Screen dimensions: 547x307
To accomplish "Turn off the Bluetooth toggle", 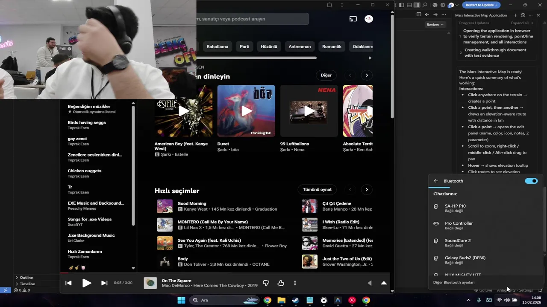I will click(x=531, y=181).
